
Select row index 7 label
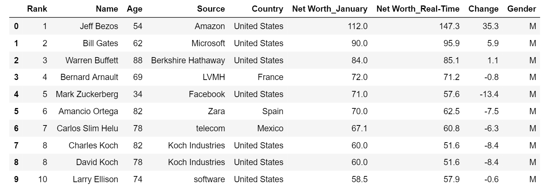coord(16,145)
